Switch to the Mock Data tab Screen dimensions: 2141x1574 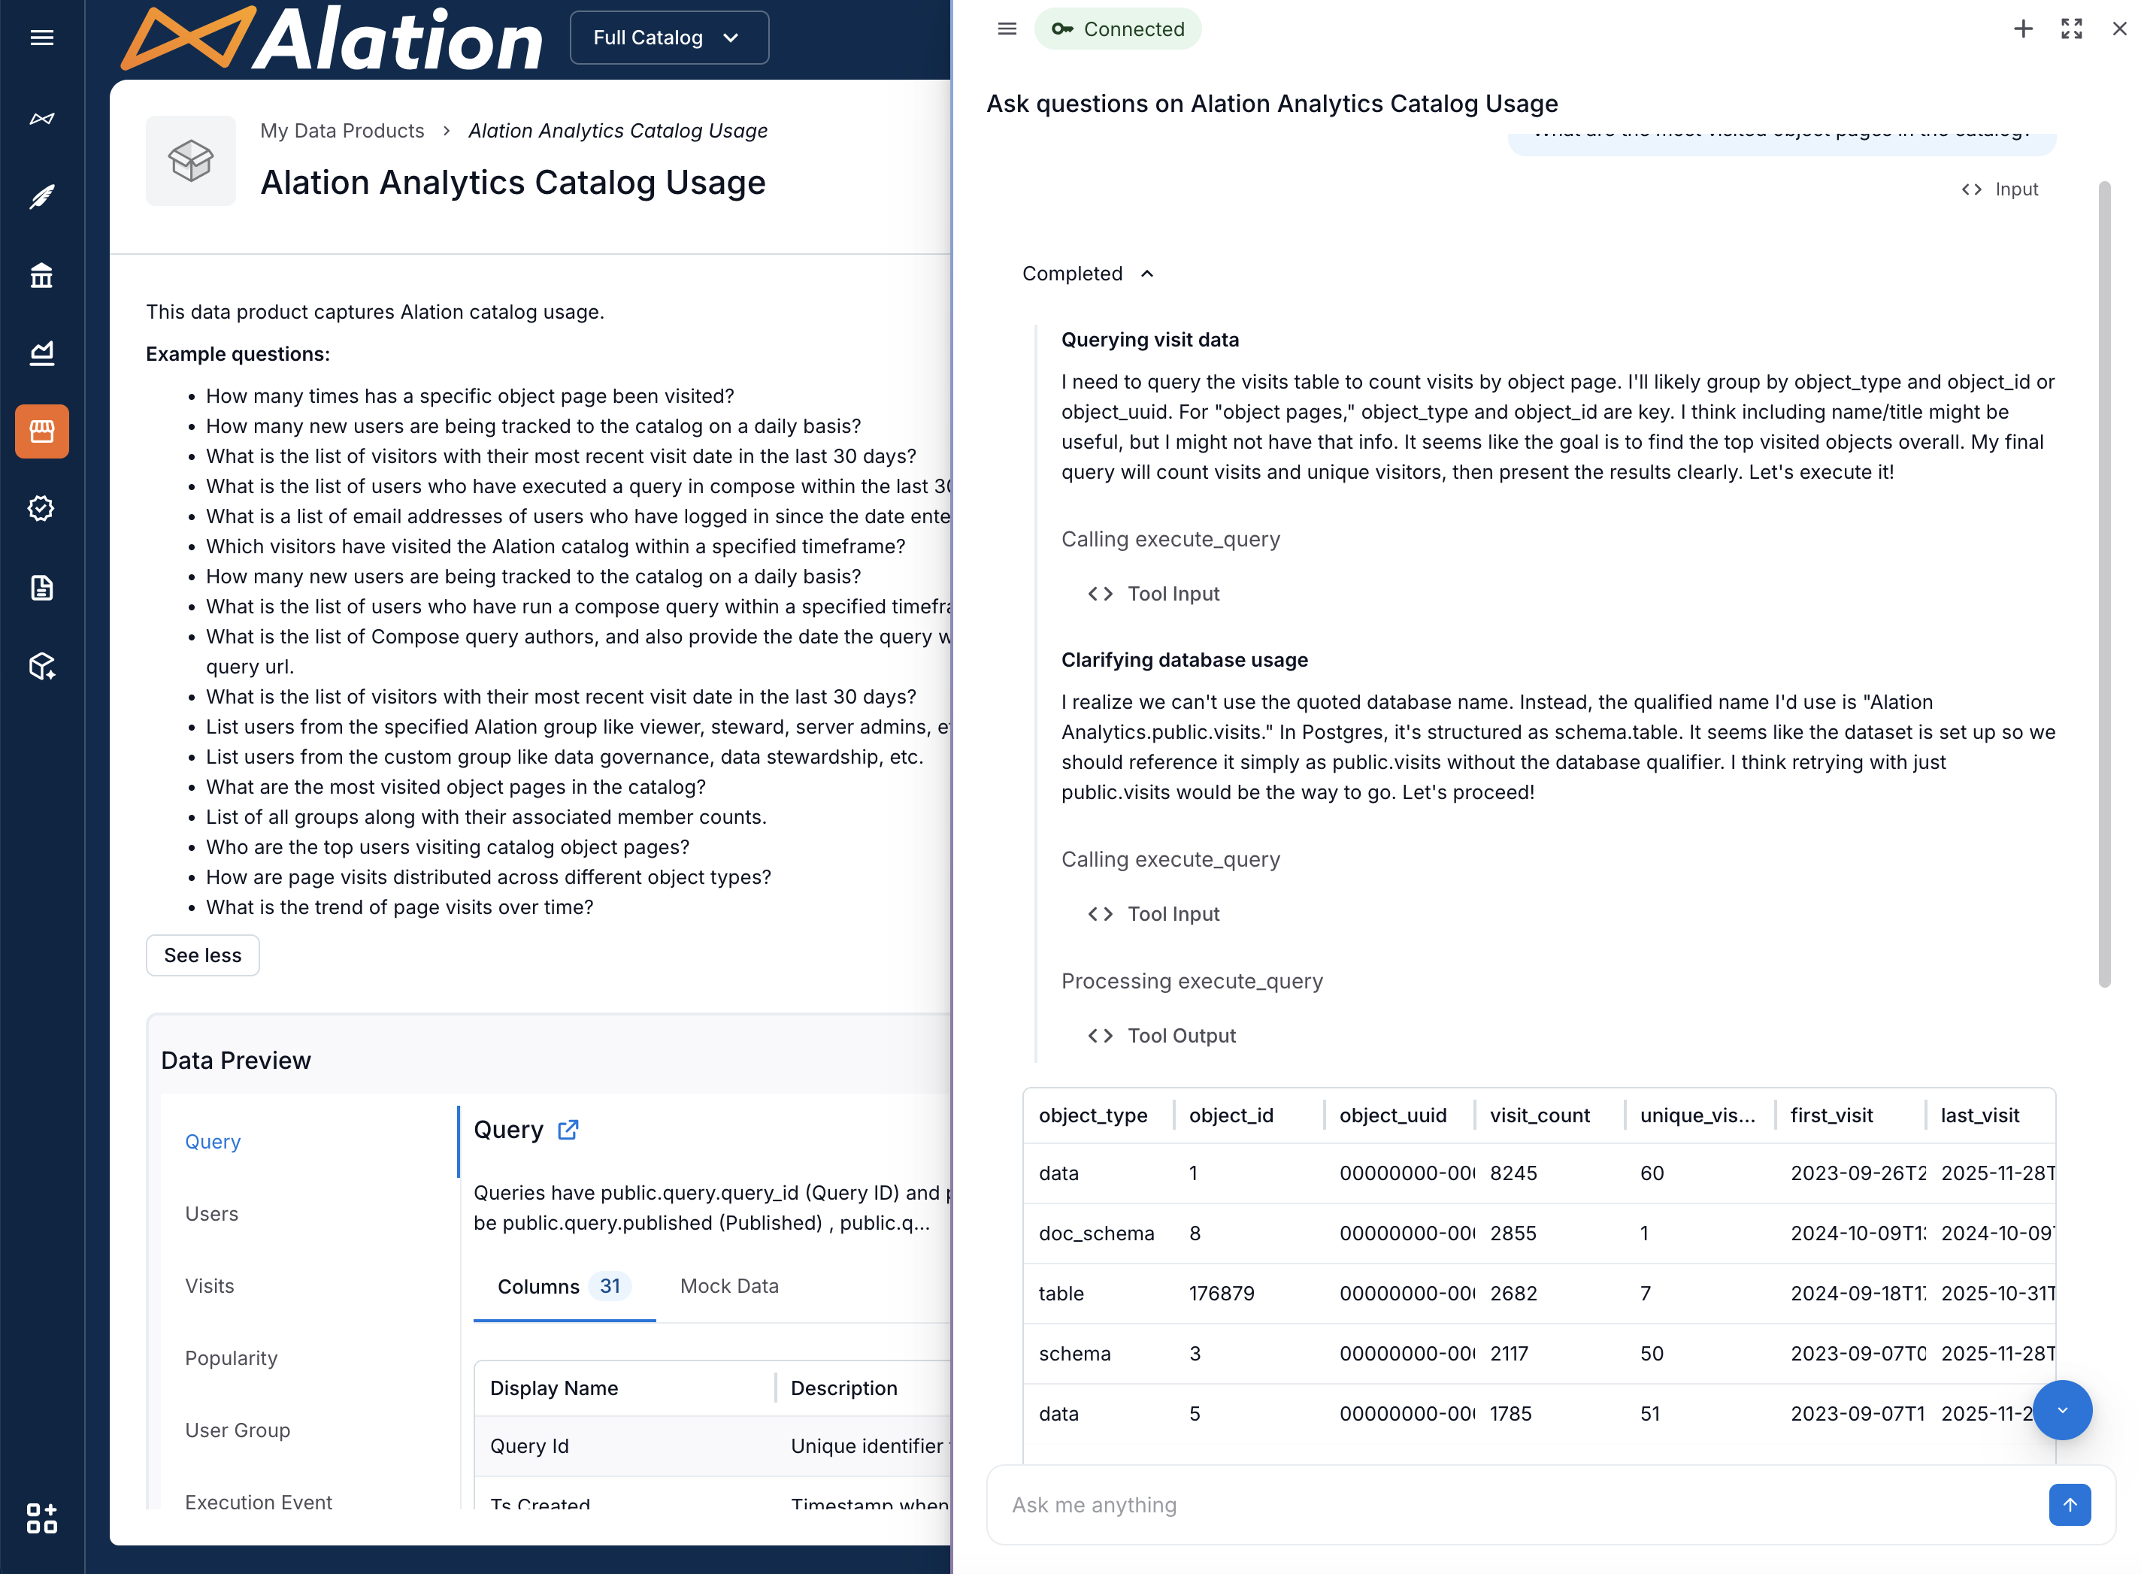tap(729, 1286)
